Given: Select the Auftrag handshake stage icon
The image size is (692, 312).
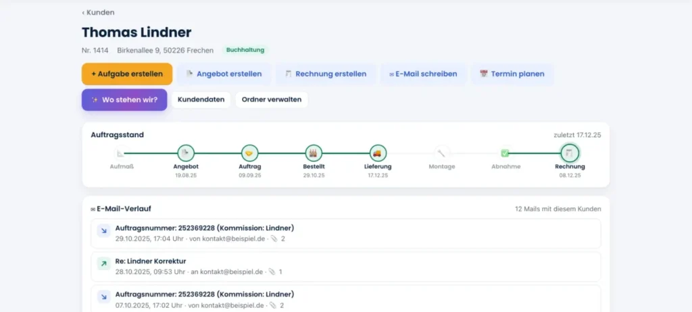Looking at the screenshot, I should 249,153.
